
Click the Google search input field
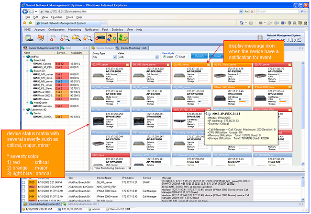278,12
